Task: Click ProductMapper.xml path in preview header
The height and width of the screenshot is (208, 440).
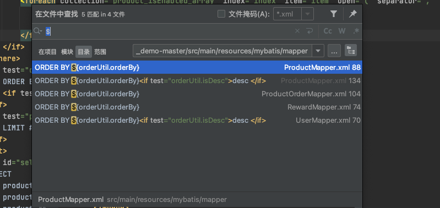Action: (x=133, y=200)
